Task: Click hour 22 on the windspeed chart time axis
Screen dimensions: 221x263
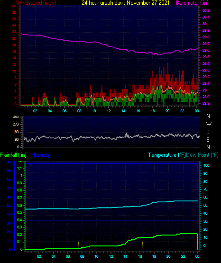Action: (x=182, y=111)
